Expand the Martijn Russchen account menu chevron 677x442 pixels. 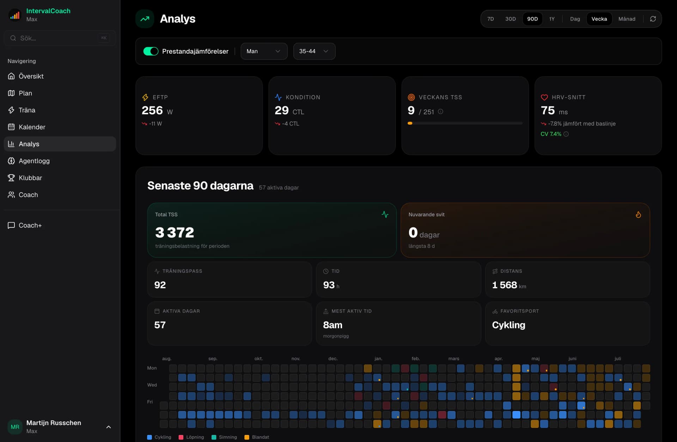pos(109,427)
